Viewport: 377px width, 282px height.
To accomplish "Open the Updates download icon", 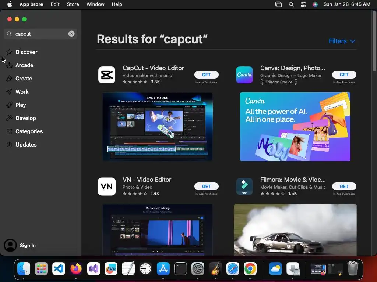I will tap(9, 145).
